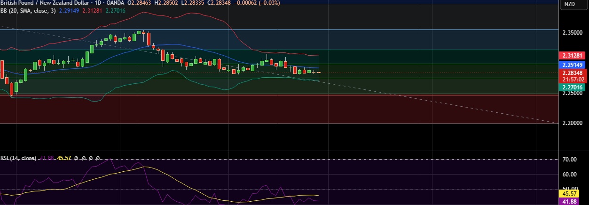Screen dimensions: 589x205
Task: Click the 2.35000 price scale level
Action: point(573,33)
